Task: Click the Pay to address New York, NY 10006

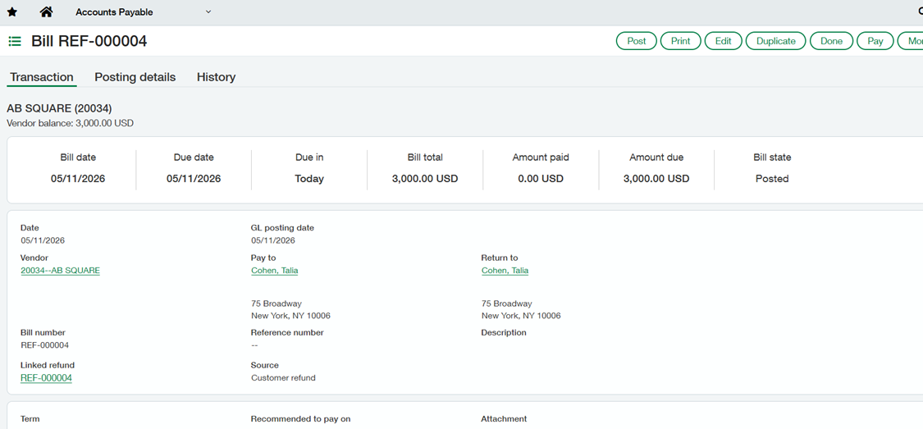Action: point(290,316)
